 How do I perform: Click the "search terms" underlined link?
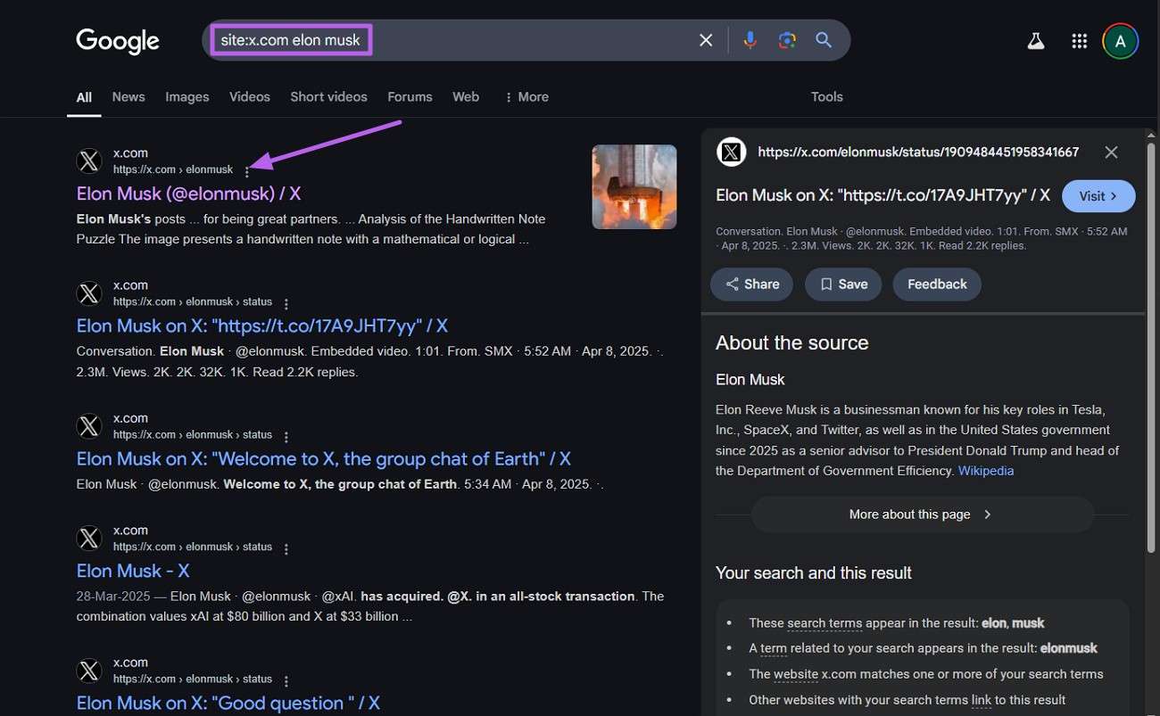point(824,623)
